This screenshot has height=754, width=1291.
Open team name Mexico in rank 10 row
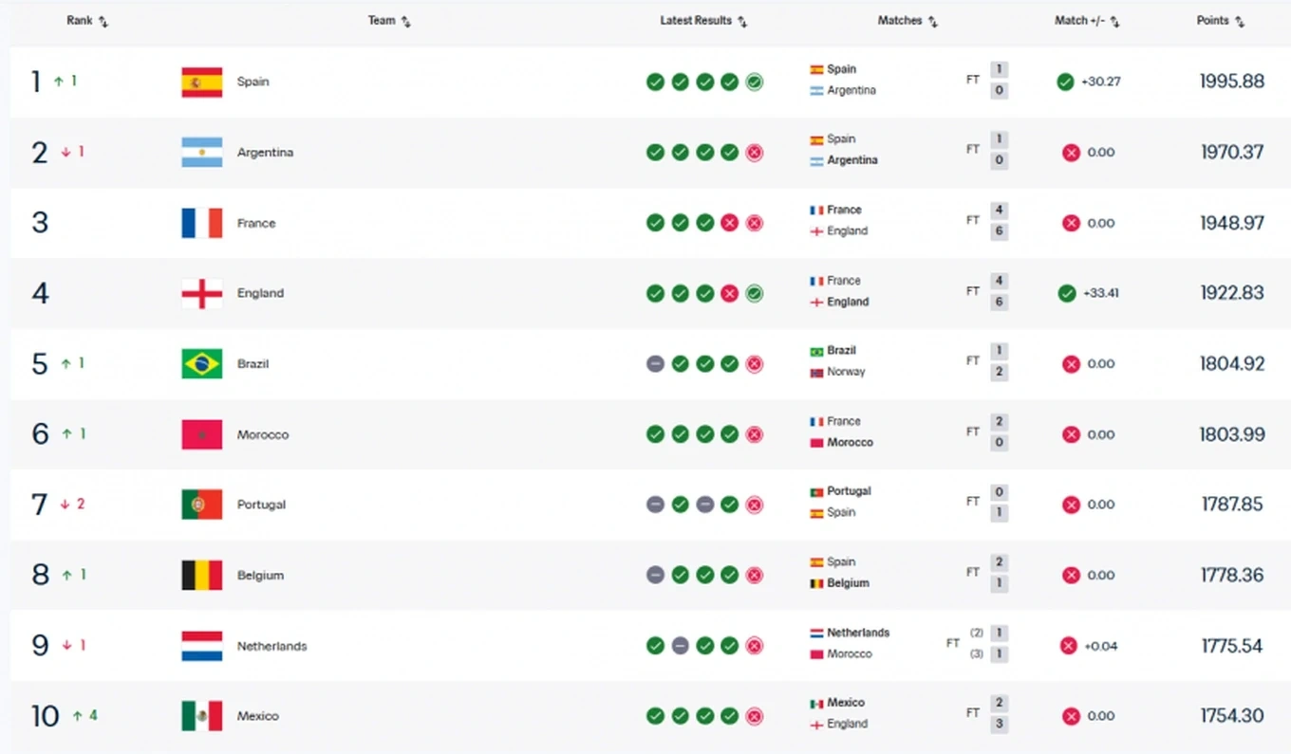tap(258, 717)
